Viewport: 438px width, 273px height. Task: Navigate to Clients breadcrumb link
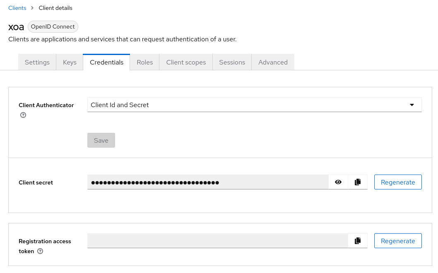17,8
